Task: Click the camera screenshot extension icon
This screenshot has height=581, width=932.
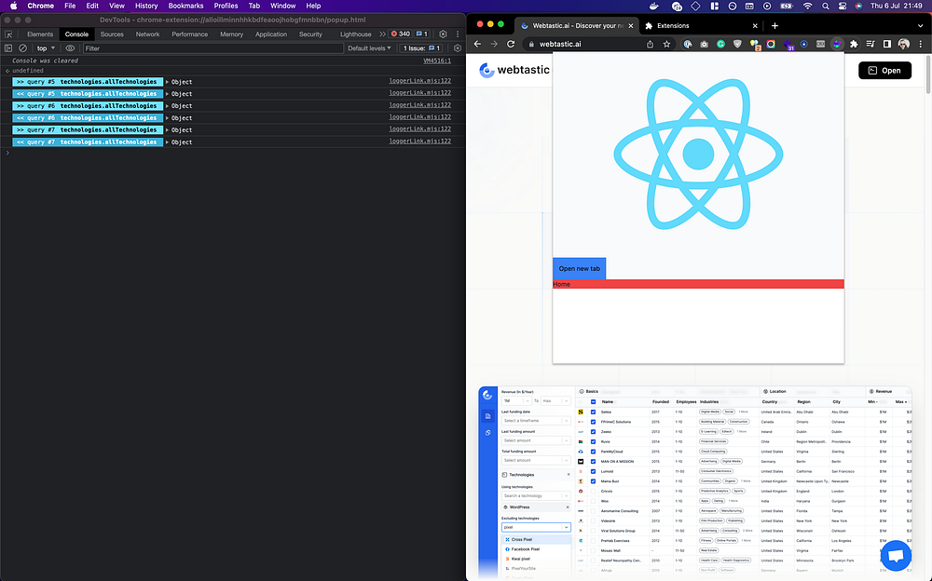Action: [x=704, y=44]
